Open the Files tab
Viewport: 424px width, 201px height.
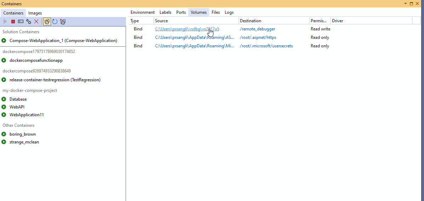pos(216,12)
